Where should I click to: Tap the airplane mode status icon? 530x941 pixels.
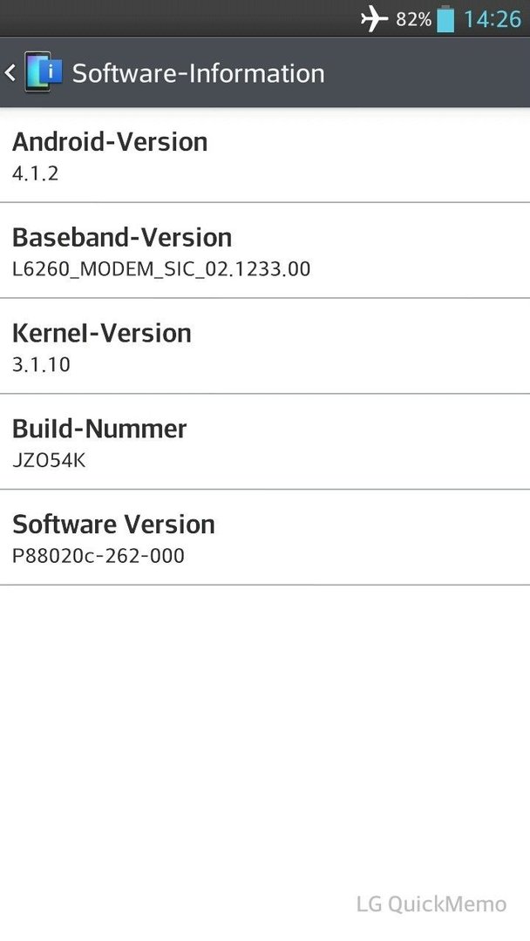point(374,18)
